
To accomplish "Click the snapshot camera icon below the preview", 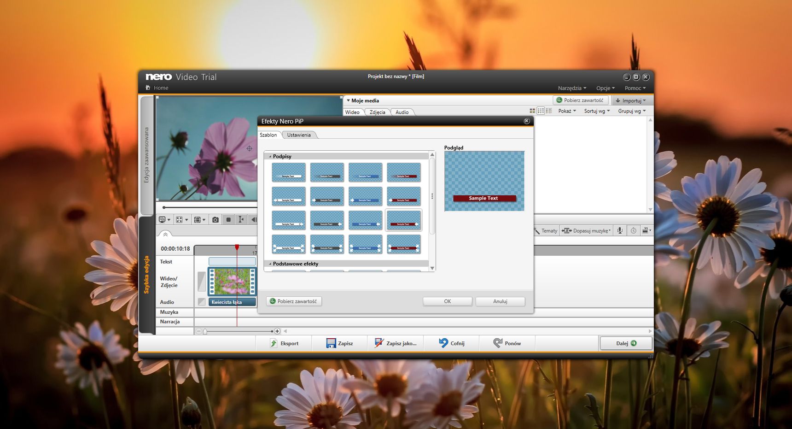I will (x=215, y=220).
